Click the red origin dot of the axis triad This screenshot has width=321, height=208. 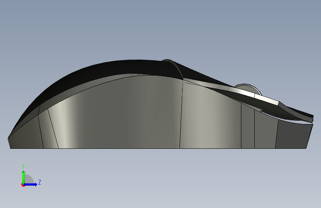[x=23, y=185]
